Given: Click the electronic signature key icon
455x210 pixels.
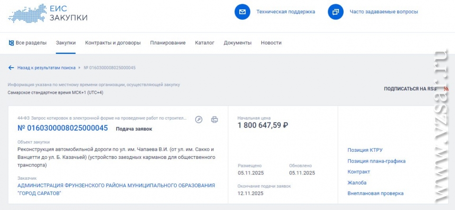Looking at the screenshot, I should click(199, 120).
